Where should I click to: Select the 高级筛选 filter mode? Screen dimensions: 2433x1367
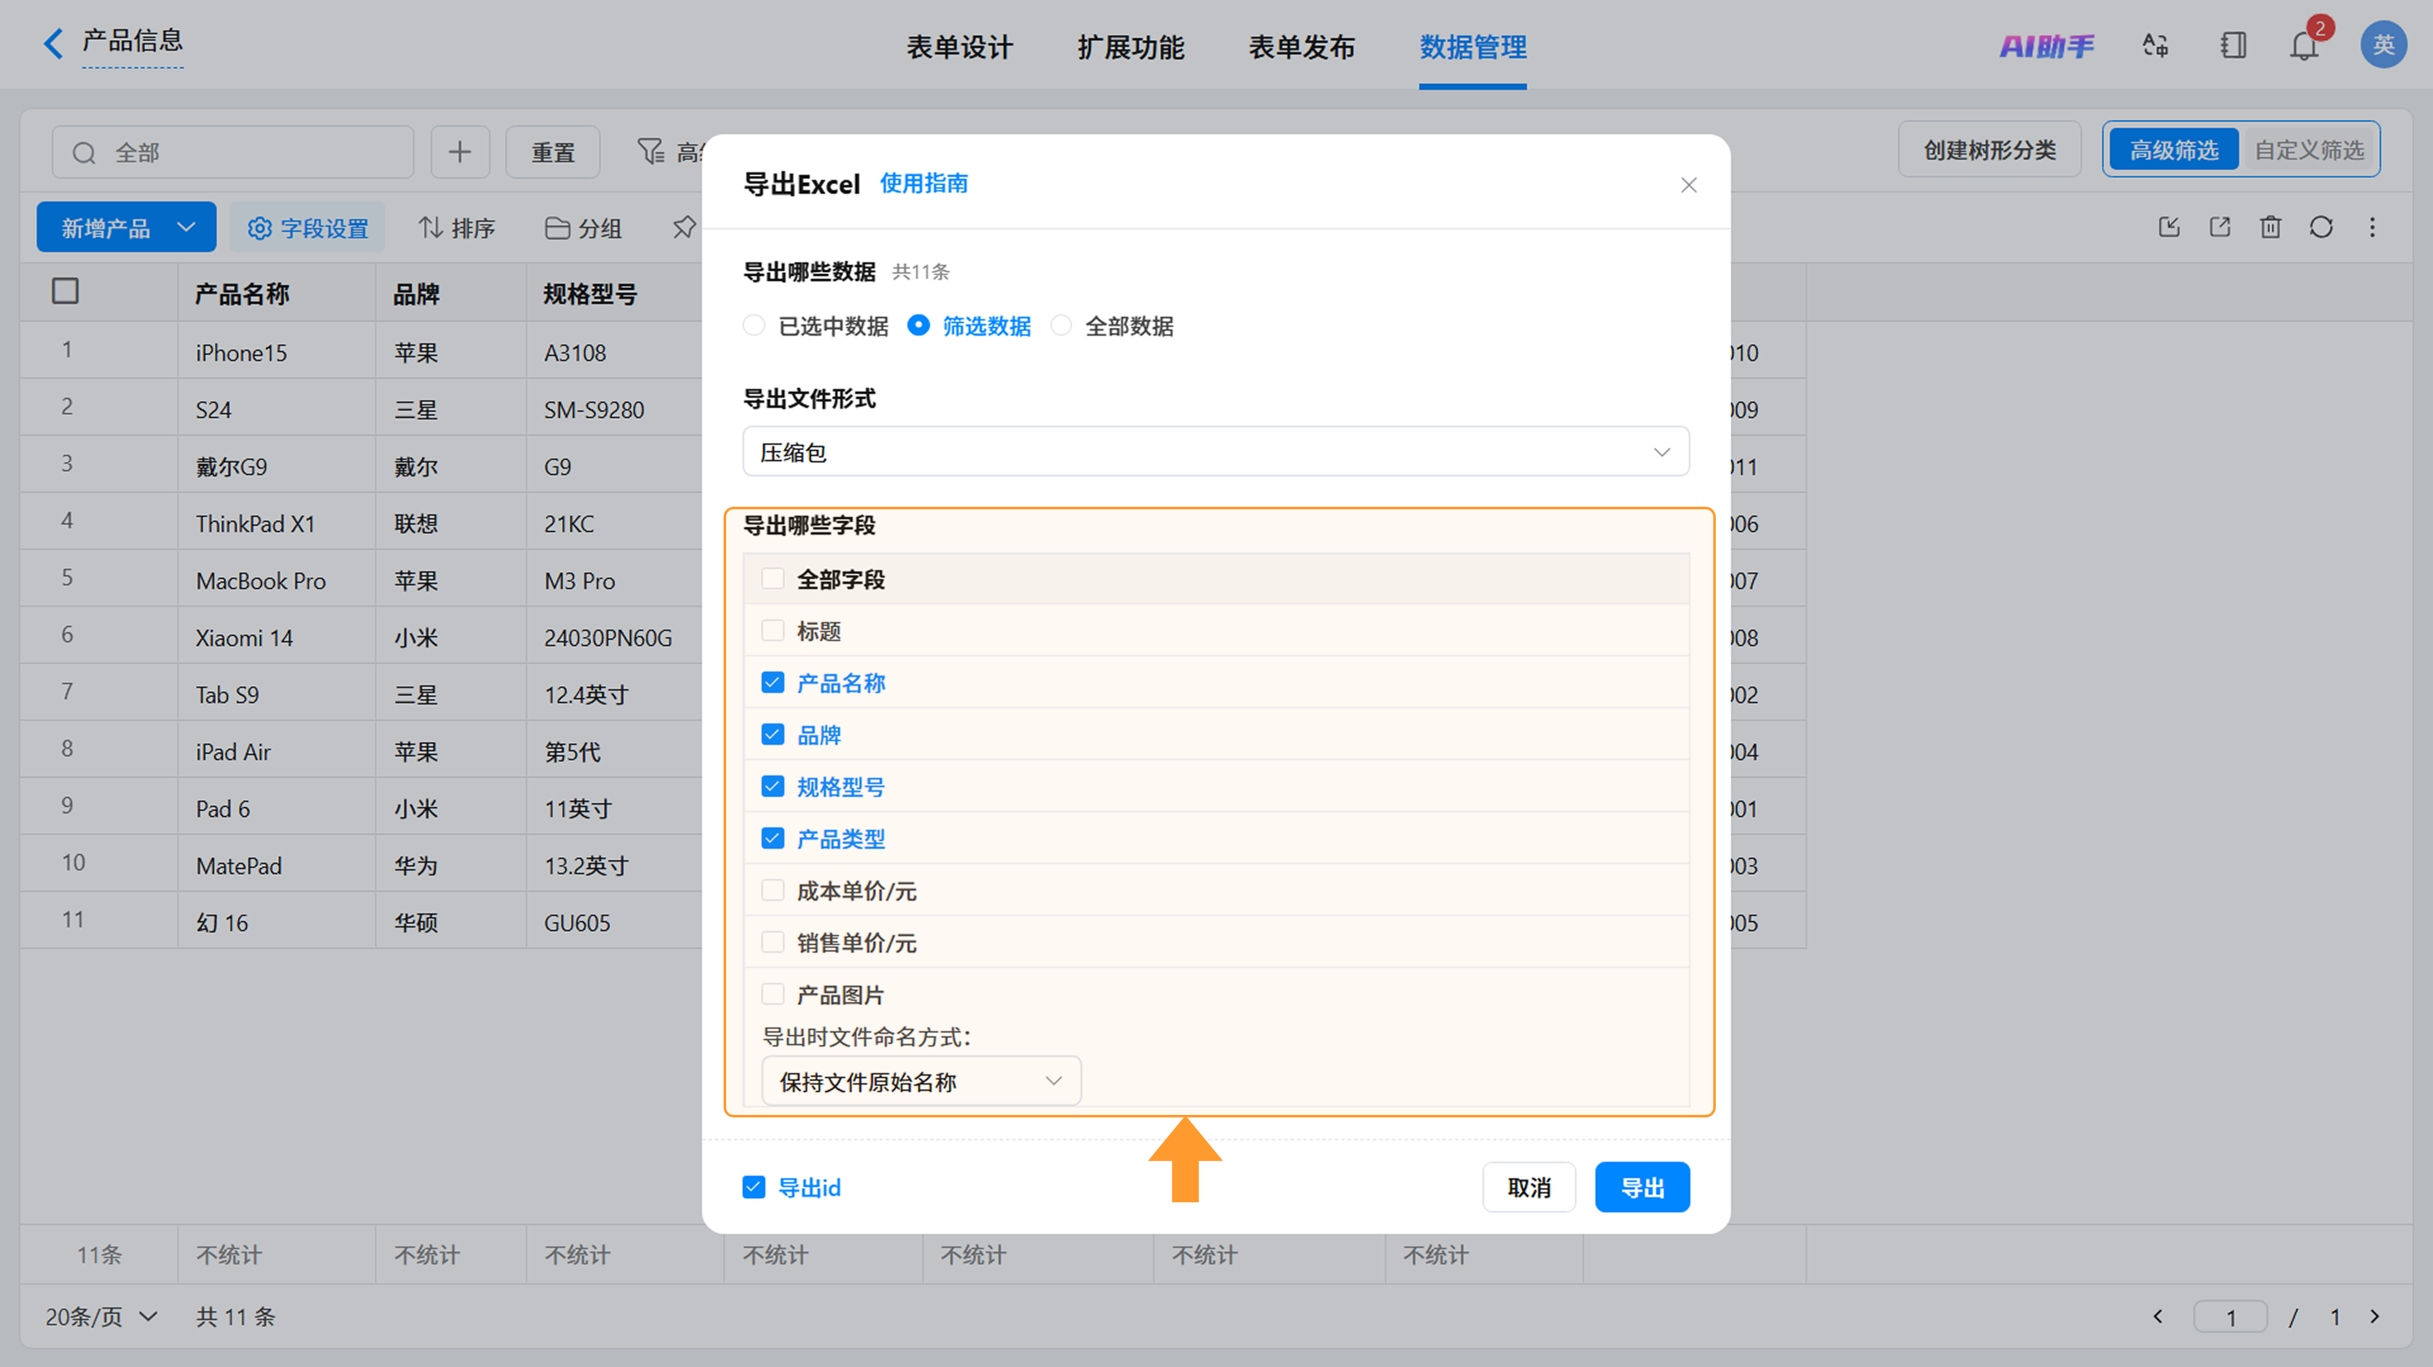[x=2173, y=149]
